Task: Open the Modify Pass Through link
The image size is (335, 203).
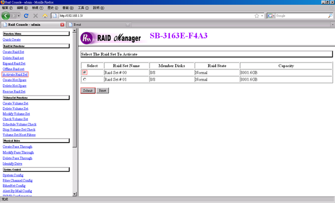Action: coord(18,152)
